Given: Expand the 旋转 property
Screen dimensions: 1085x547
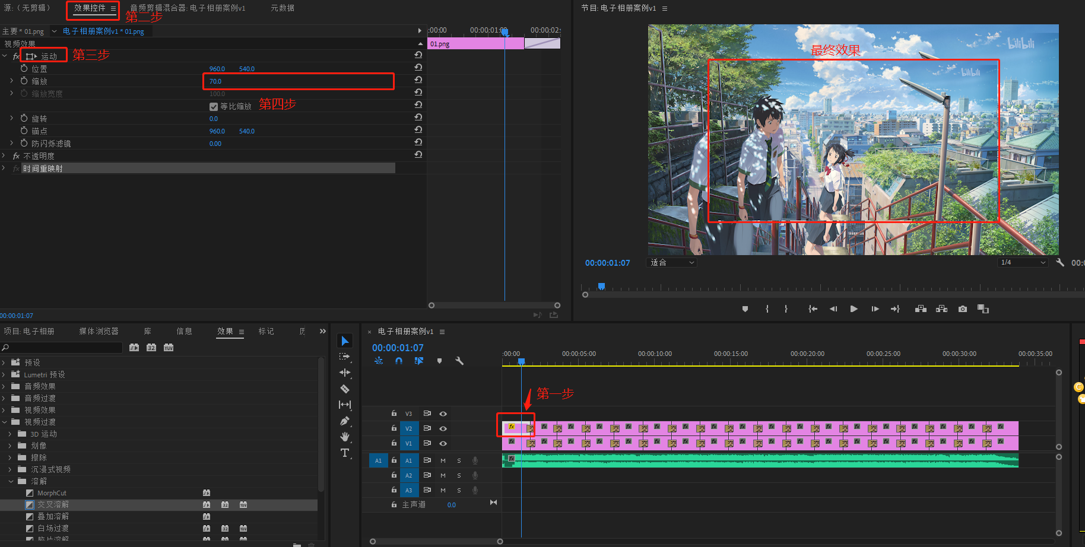Looking at the screenshot, I should (x=11, y=118).
